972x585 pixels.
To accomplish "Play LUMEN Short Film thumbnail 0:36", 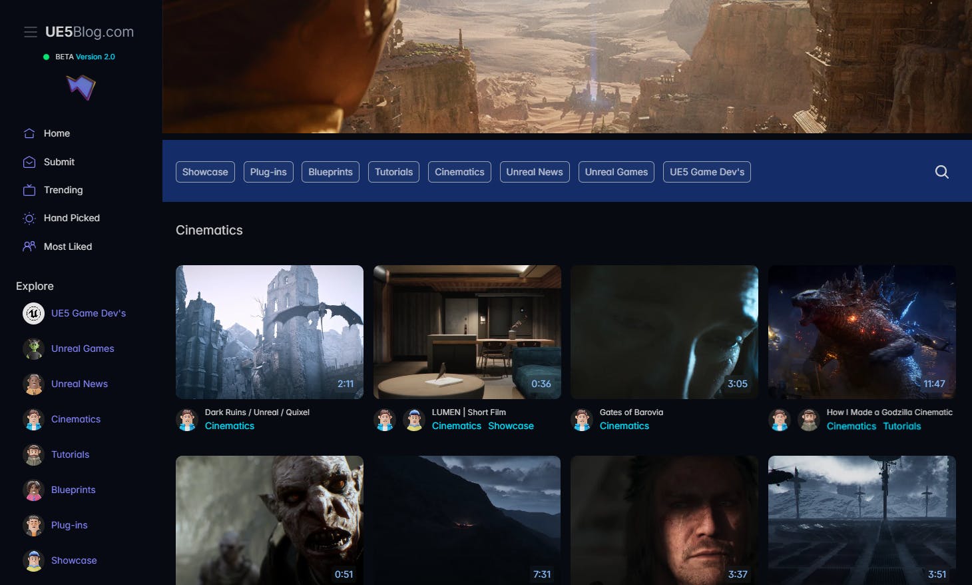I will (467, 332).
